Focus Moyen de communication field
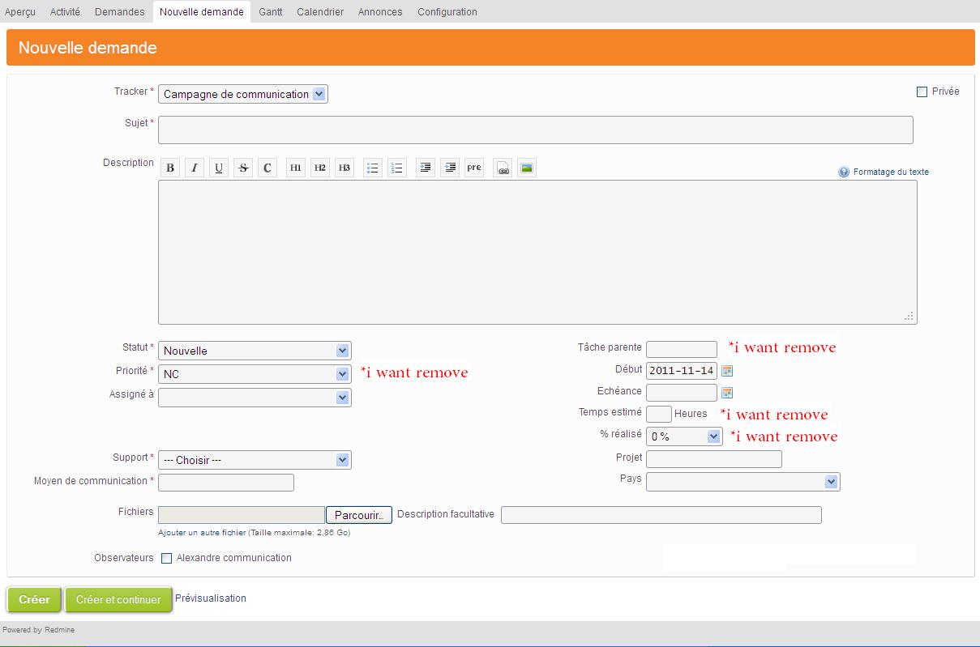 click(x=226, y=483)
